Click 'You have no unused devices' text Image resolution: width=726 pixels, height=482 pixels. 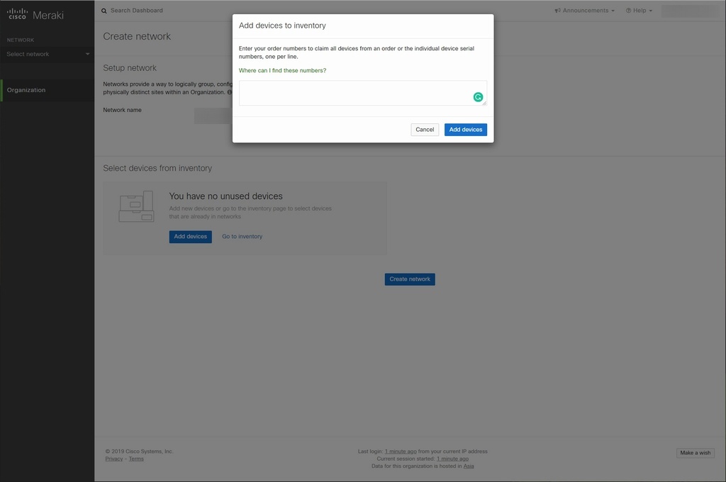click(x=225, y=196)
